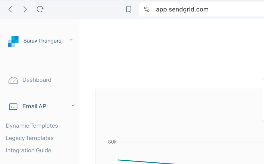This screenshot has width=264, height=164.
Task: Select Email API in the sidebar menu
Action: [35, 106]
